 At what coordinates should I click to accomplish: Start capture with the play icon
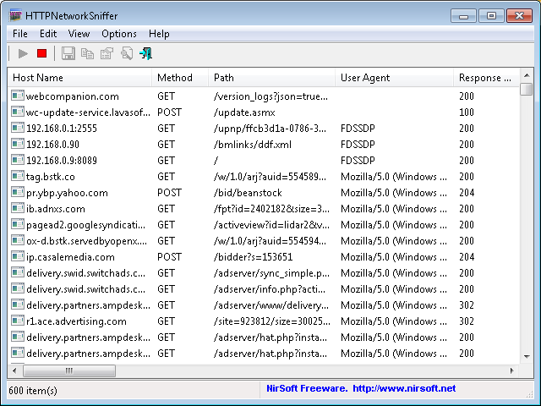coord(23,53)
